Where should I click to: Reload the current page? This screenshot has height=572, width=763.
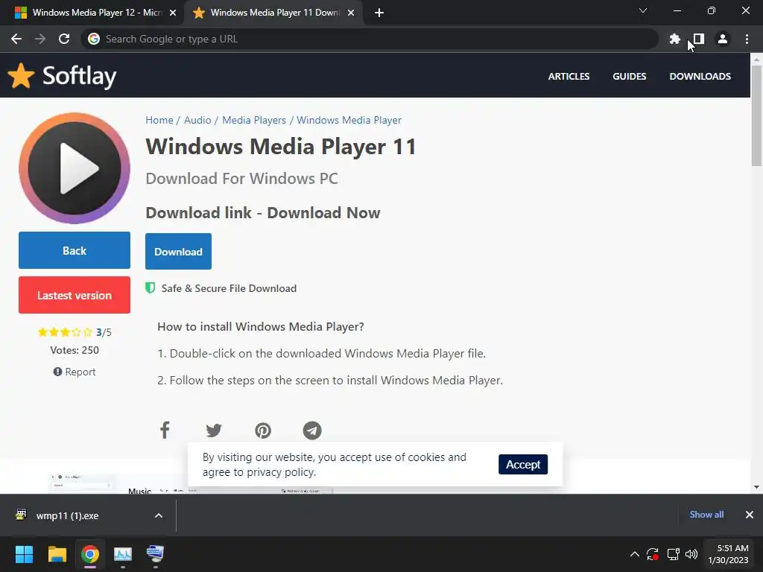point(64,39)
